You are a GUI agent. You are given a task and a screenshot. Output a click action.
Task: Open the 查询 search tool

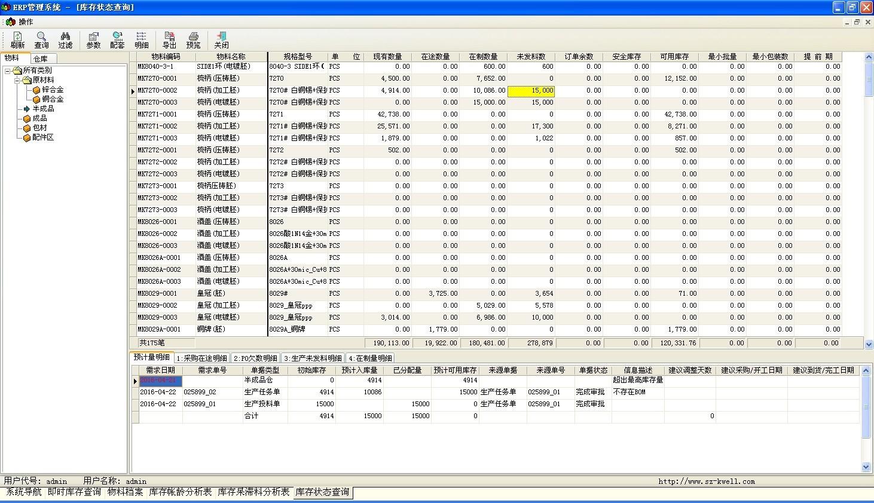pos(41,40)
